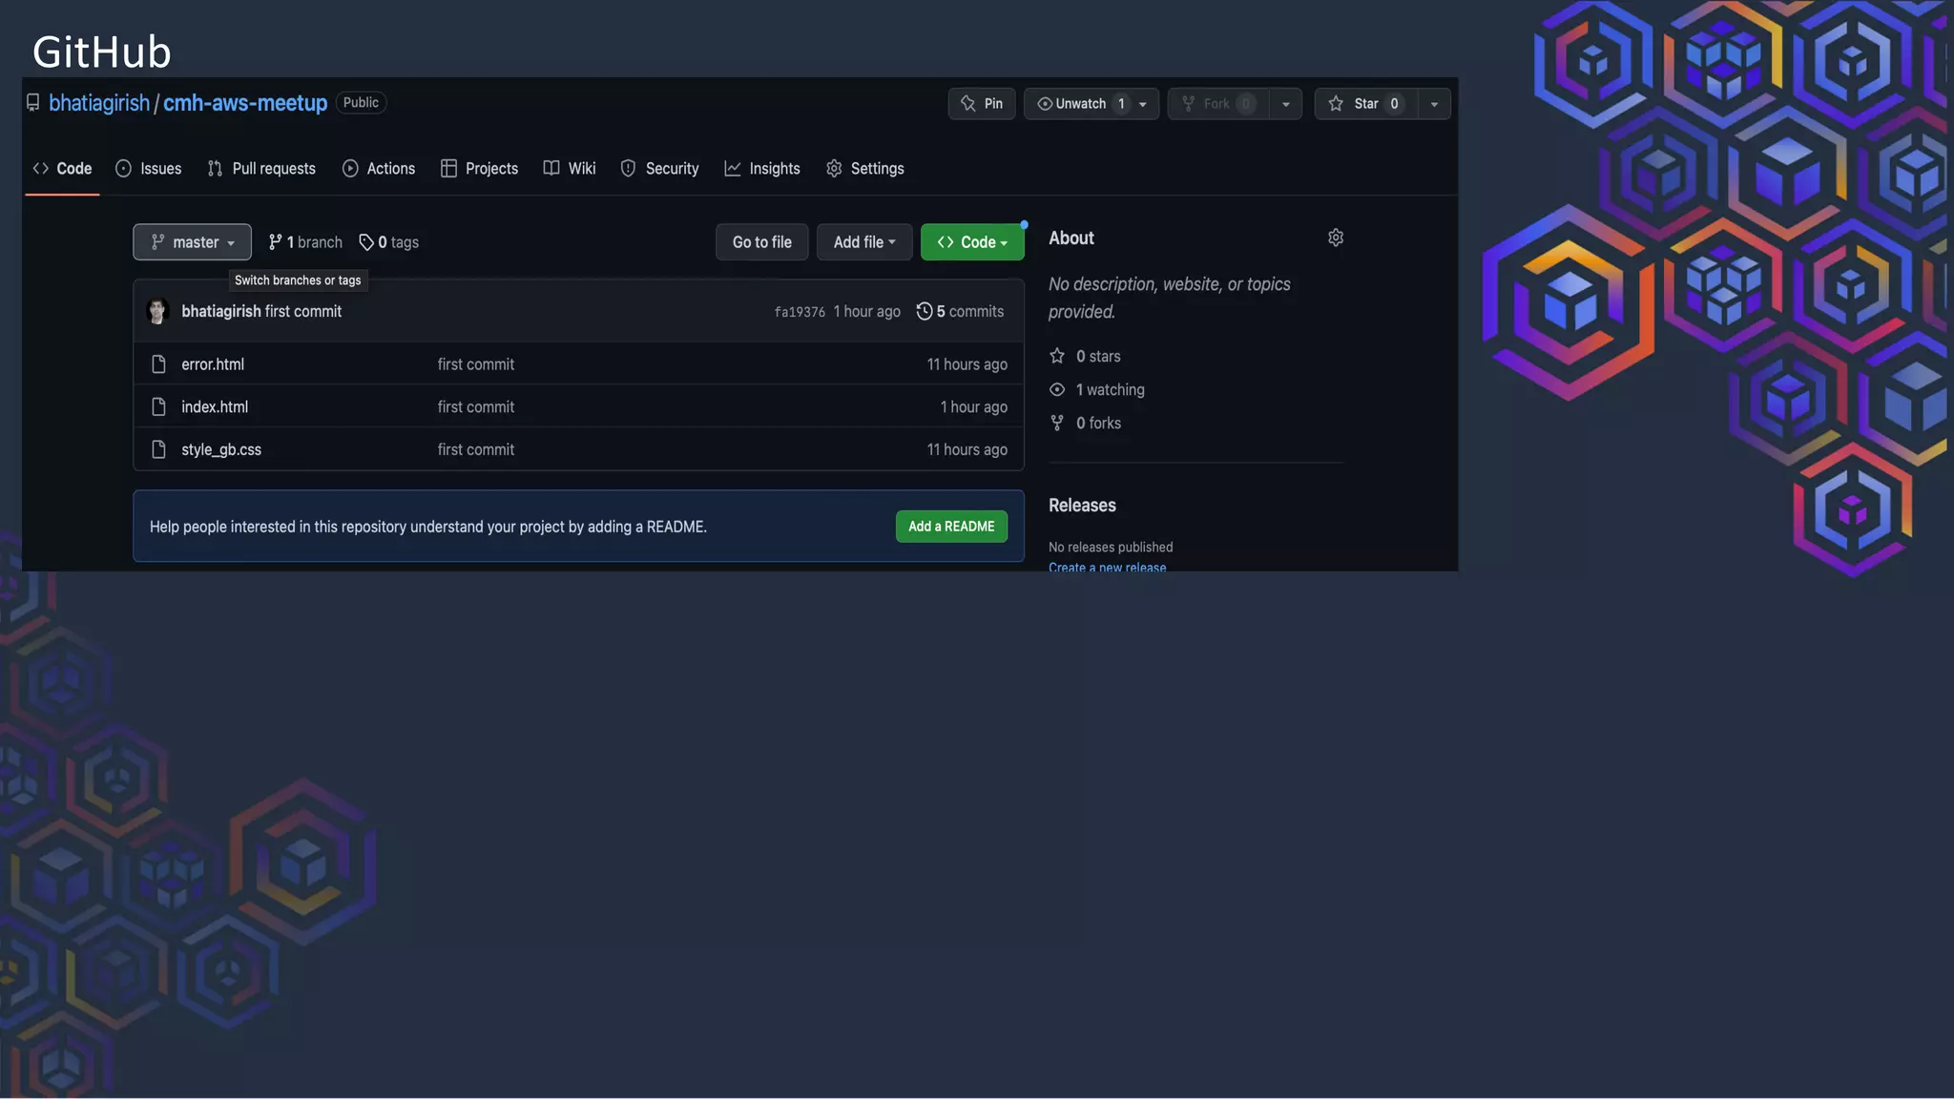This screenshot has width=1954, height=1099.
Task: View the 0 tags link
Action: pyautogui.click(x=389, y=242)
